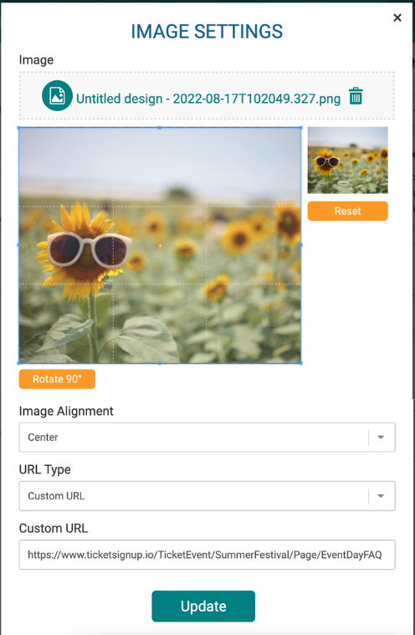Click the bottom-center crop edge handle
415x635 pixels.
click(160, 363)
